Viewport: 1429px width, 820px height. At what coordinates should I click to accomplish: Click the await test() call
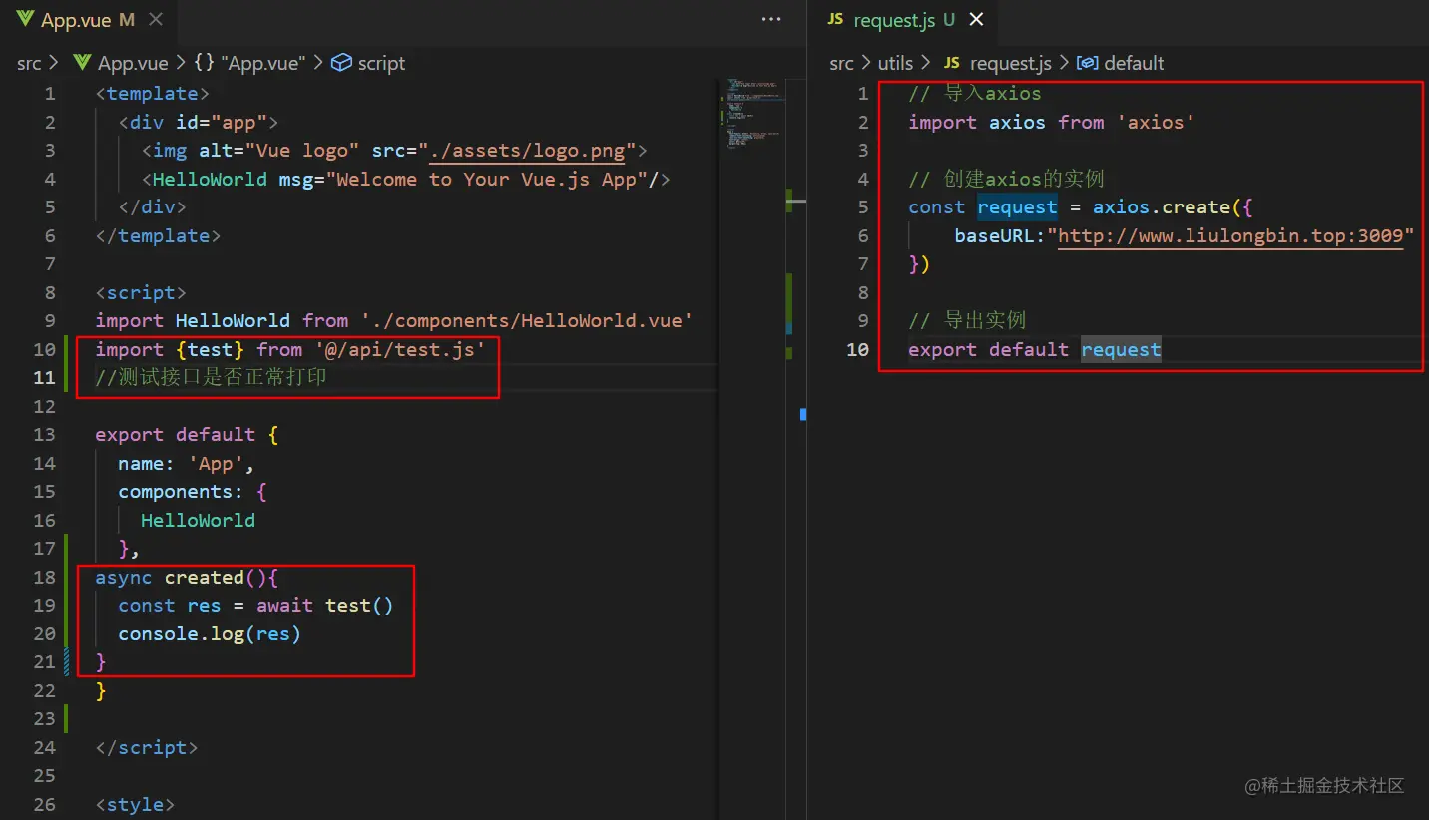point(325,606)
